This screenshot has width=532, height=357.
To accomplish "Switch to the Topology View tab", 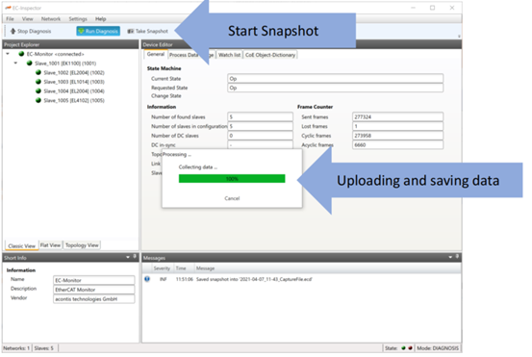I will (82, 245).
